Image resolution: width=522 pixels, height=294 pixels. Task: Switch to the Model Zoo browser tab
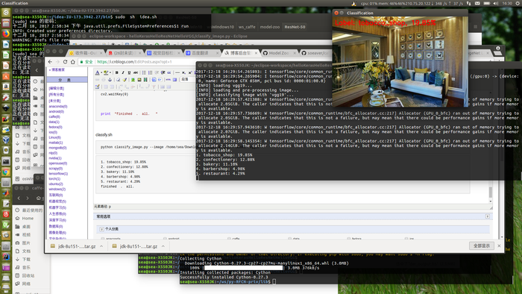tap(279, 53)
